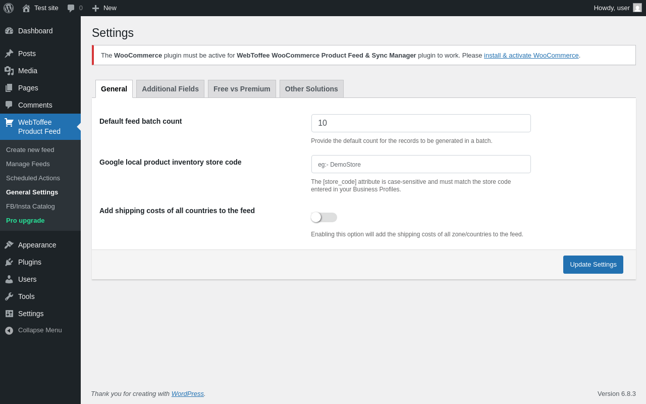Image resolution: width=646 pixels, height=404 pixels.
Task: Click the Media sidebar icon
Action: tap(9, 71)
